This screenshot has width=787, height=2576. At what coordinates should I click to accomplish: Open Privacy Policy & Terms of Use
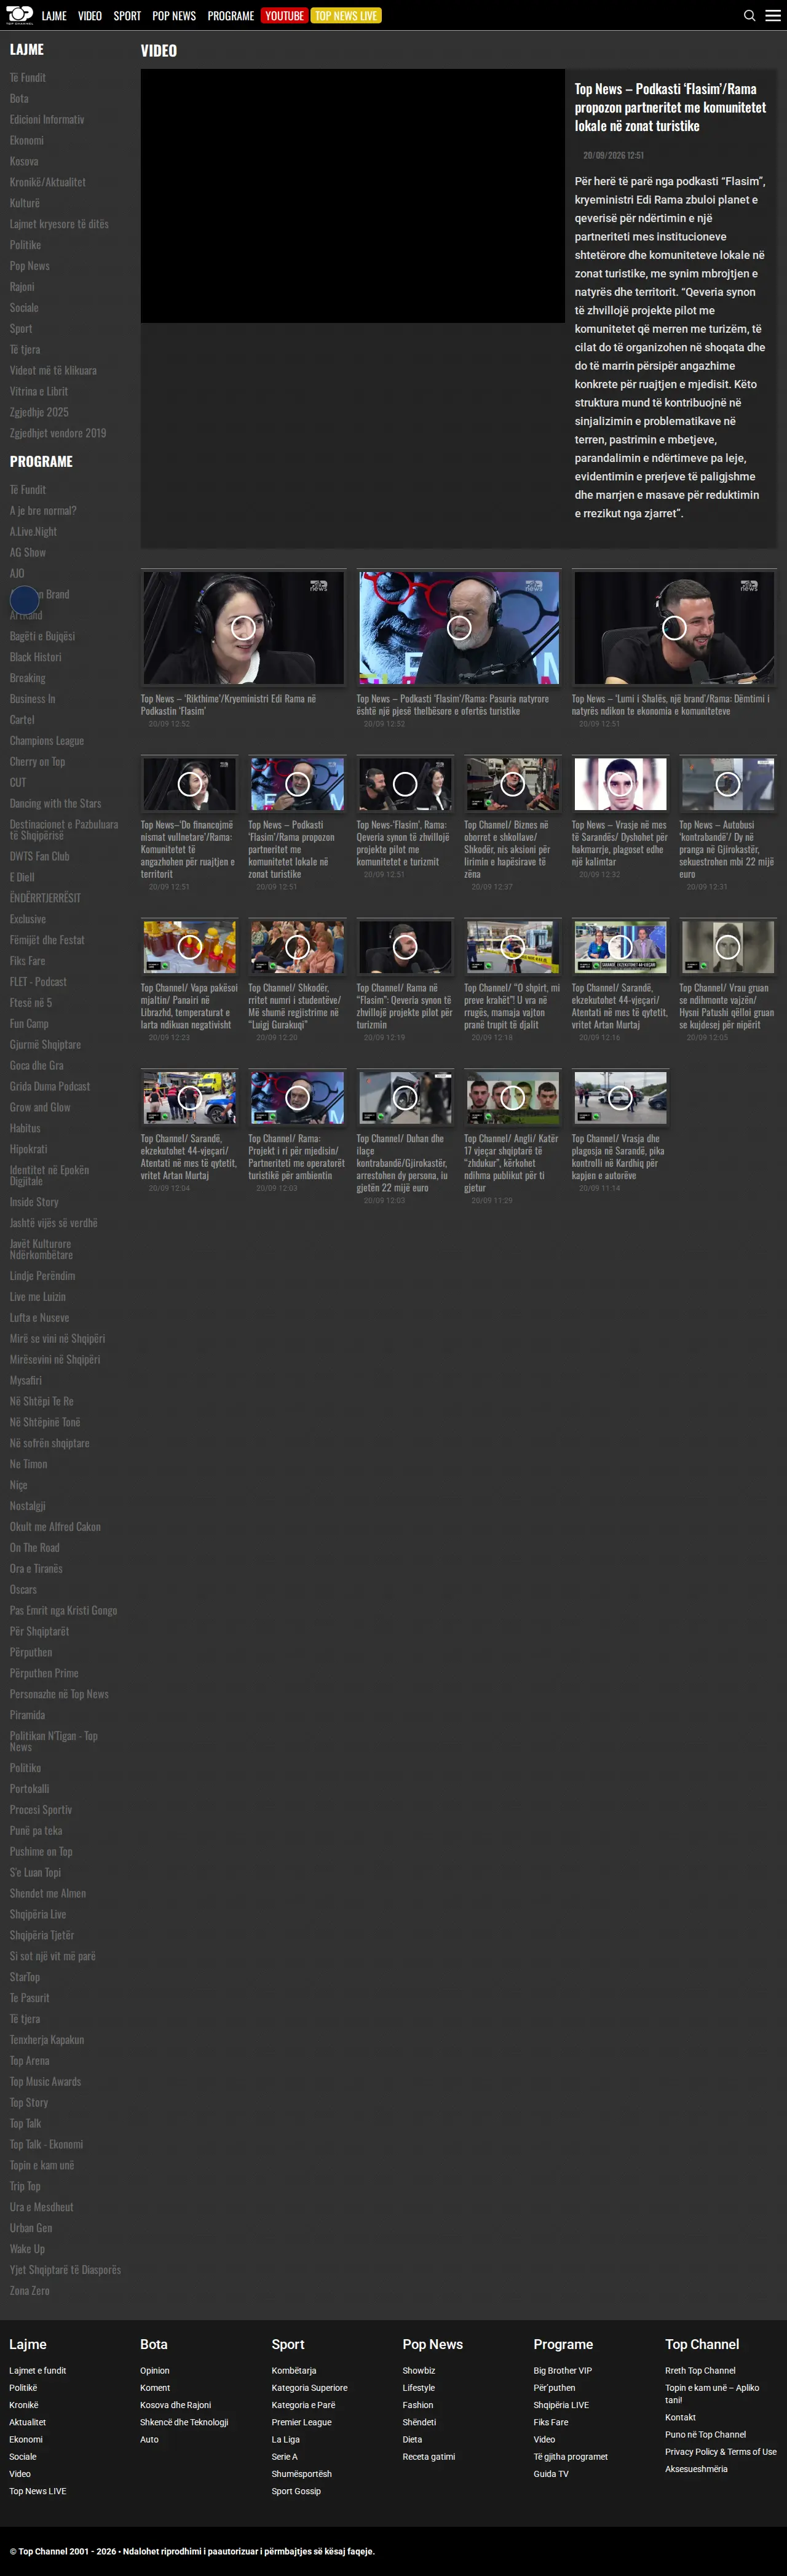(x=721, y=2451)
